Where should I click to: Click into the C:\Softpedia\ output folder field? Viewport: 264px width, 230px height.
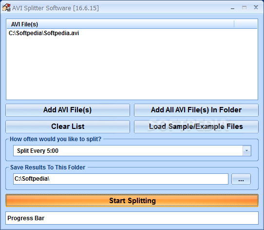121,179
